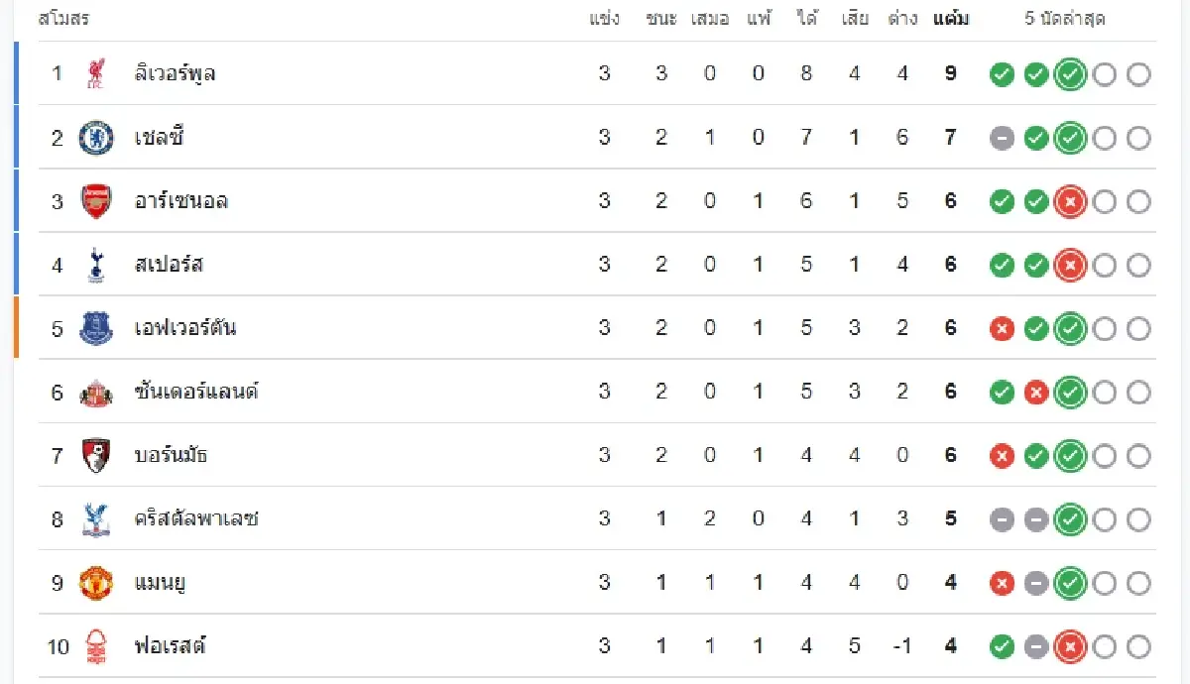This screenshot has width=1190, height=684.
Task: Click the Sunderland club crest icon
Action: point(96,393)
